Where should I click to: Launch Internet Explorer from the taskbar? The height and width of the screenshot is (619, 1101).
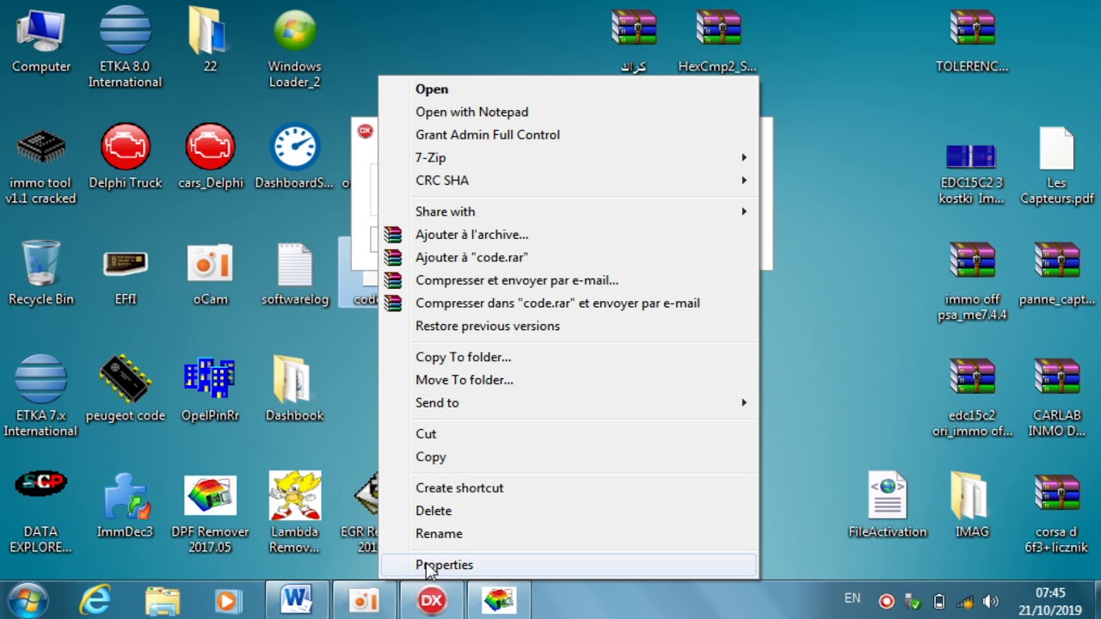[95, 600]
